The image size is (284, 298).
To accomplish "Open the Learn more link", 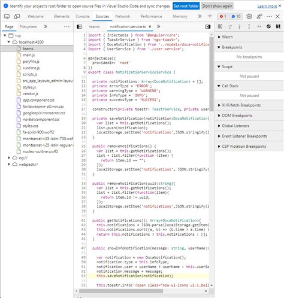I will pyautogui.click(x=267, y=6).
